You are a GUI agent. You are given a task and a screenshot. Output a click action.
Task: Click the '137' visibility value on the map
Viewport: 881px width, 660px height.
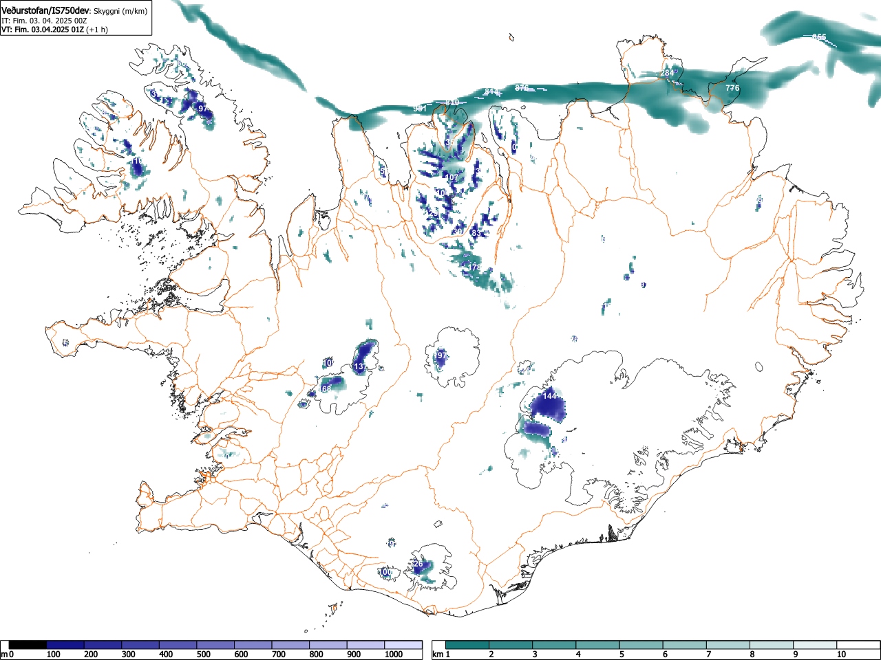coord(360,367)
